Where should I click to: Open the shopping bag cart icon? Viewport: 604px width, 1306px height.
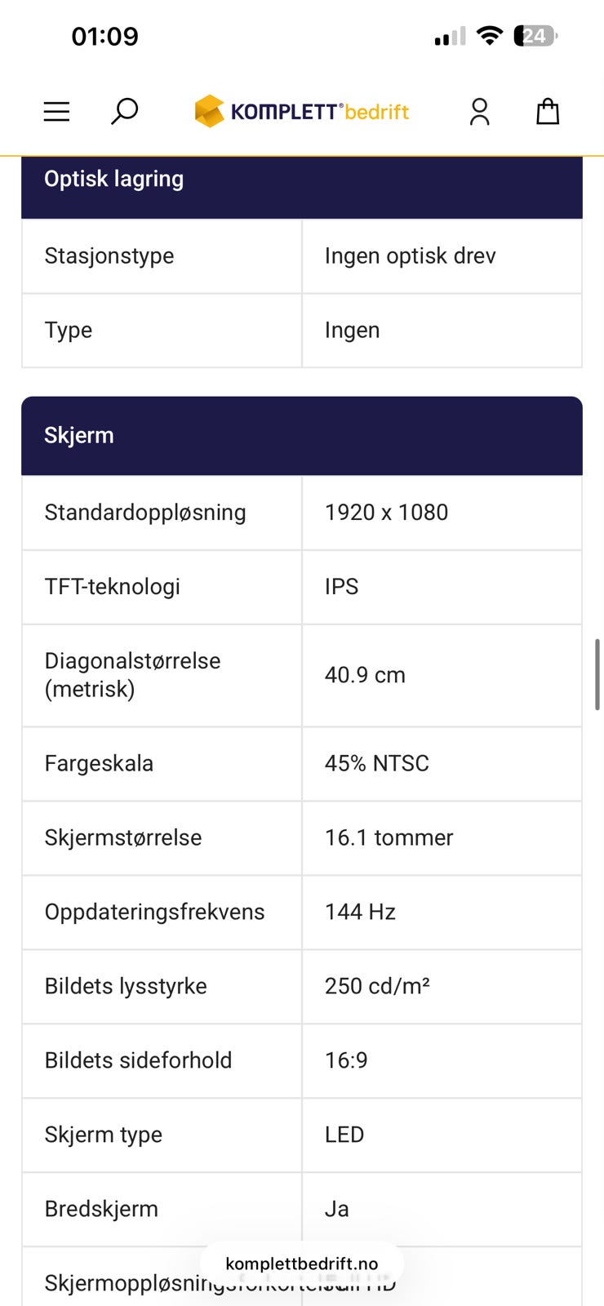click(548, 112)
